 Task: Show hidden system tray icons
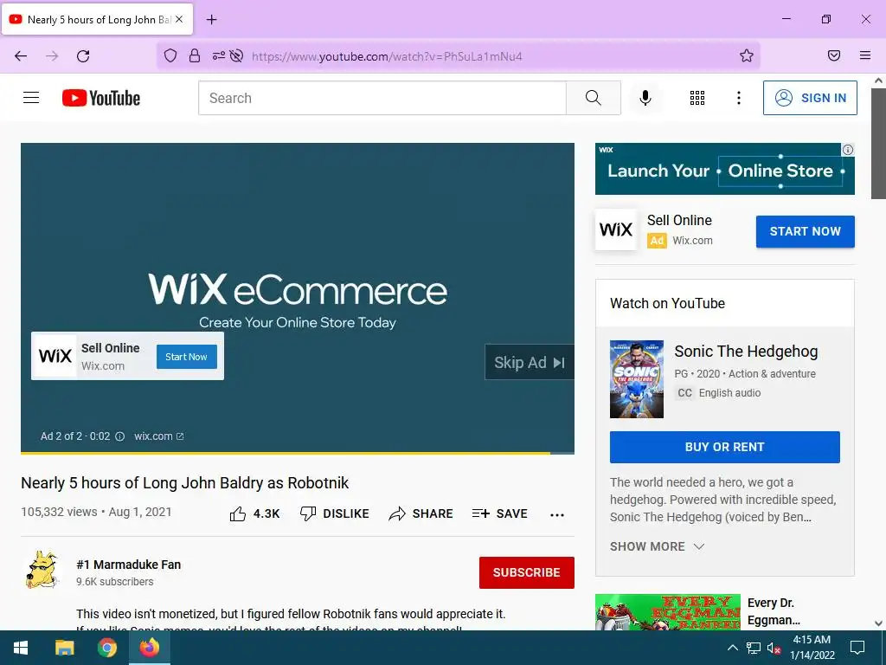732,648
